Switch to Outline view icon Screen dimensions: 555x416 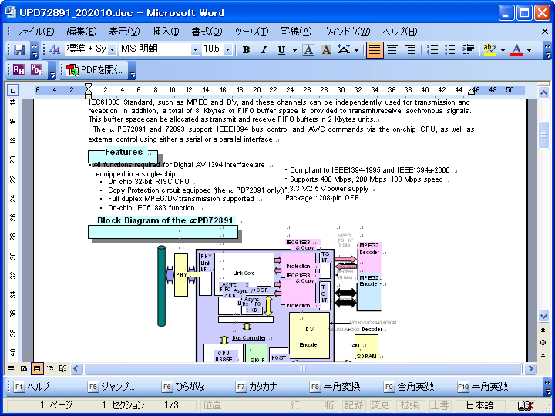tap(50, 368)
